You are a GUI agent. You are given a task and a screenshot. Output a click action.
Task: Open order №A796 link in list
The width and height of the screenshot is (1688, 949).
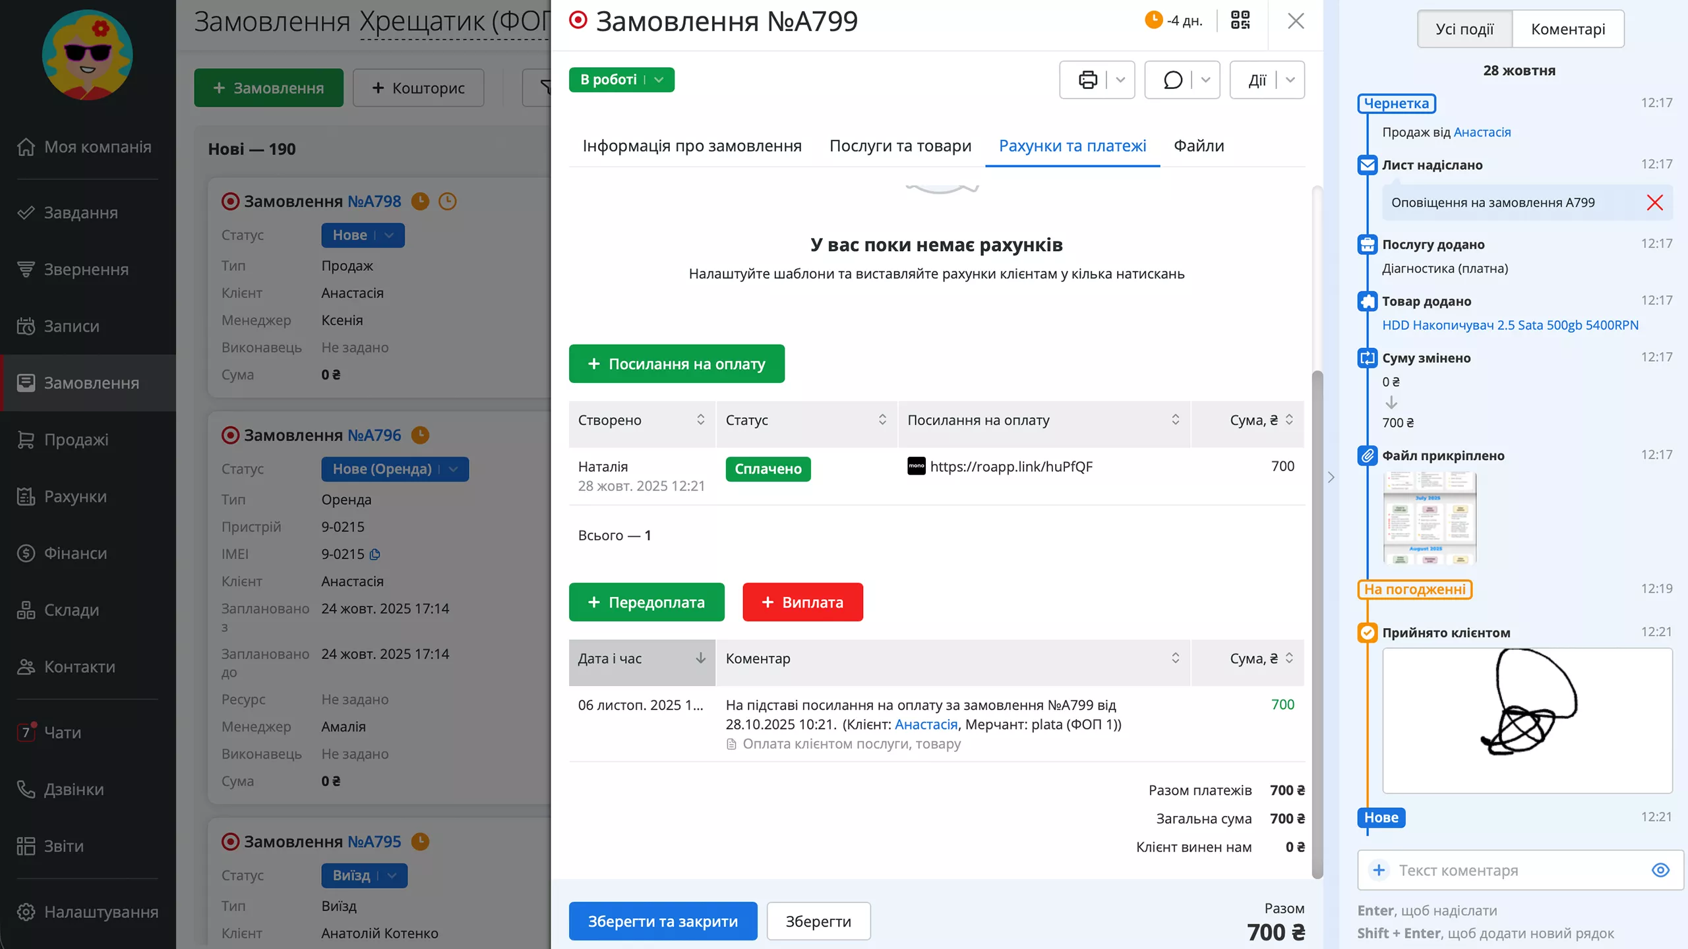tap(374, 435)
